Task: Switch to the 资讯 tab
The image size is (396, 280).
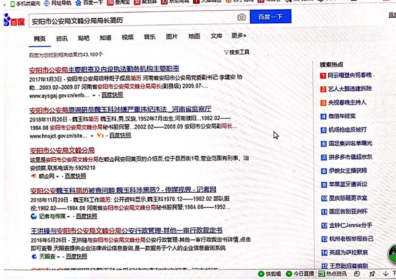Action: (x=61, y=38)
